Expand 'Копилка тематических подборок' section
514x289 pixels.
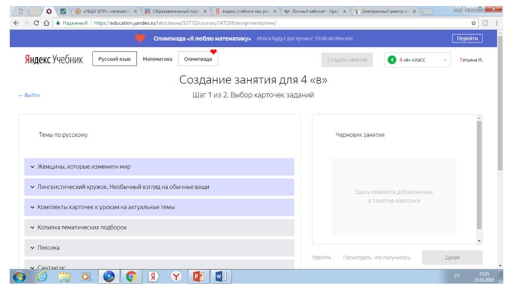159,227
